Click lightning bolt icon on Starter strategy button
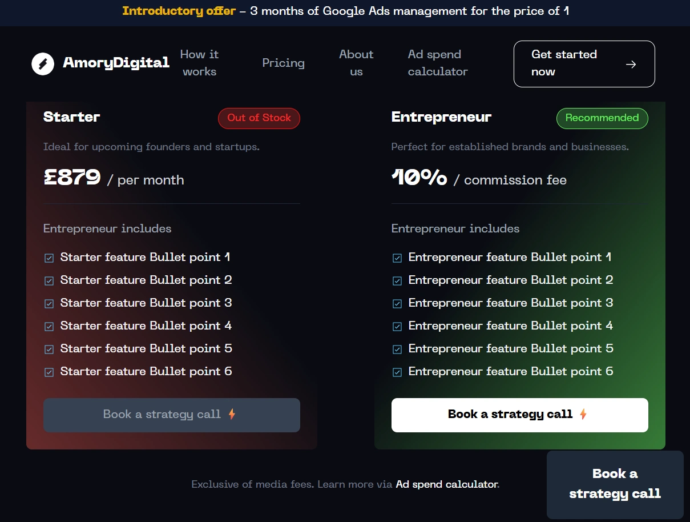This screenshot has height=522, width=690. point(232,415)
